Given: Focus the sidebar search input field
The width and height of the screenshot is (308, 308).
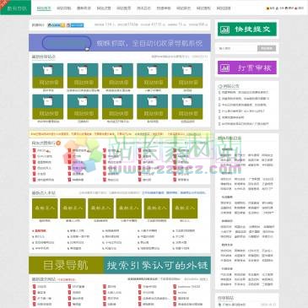Looking at the screenshot, I should [237, 48].
